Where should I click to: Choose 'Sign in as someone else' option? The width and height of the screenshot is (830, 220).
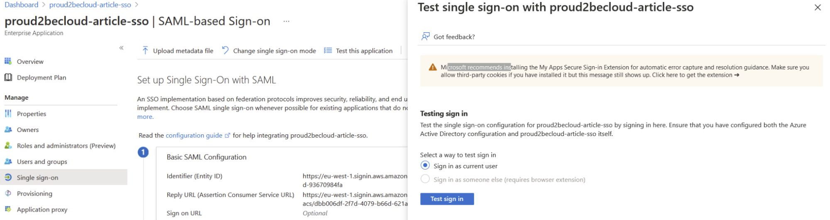pyautogui.click(x=425, y=179)
